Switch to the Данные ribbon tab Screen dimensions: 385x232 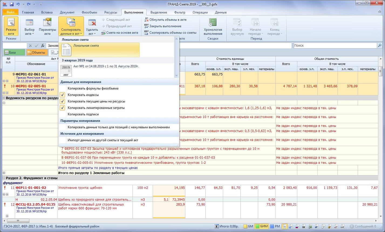coord(221,12)
